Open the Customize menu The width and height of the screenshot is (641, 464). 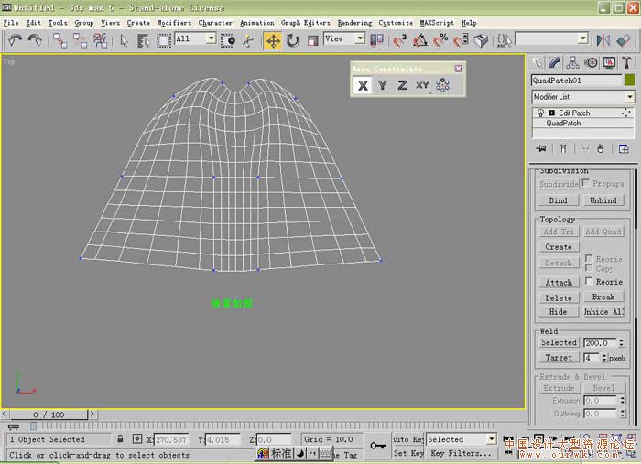pyautogui.click(x=396, y=23)
